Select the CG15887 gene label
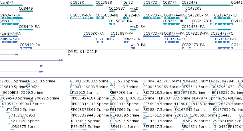 (117, 8)
